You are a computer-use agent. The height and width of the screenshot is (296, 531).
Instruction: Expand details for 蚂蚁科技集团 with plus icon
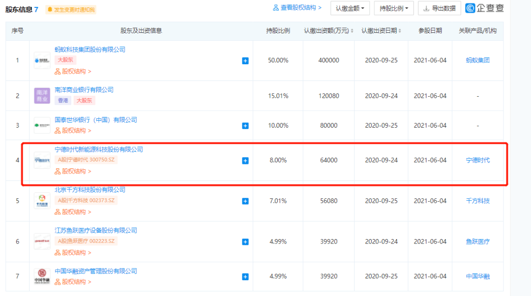pos(245,61)
